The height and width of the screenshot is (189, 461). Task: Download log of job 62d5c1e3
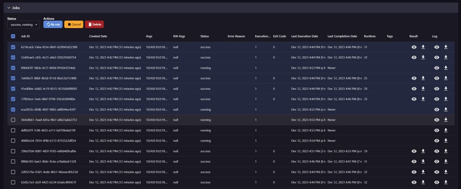click(x=446, y=182)
